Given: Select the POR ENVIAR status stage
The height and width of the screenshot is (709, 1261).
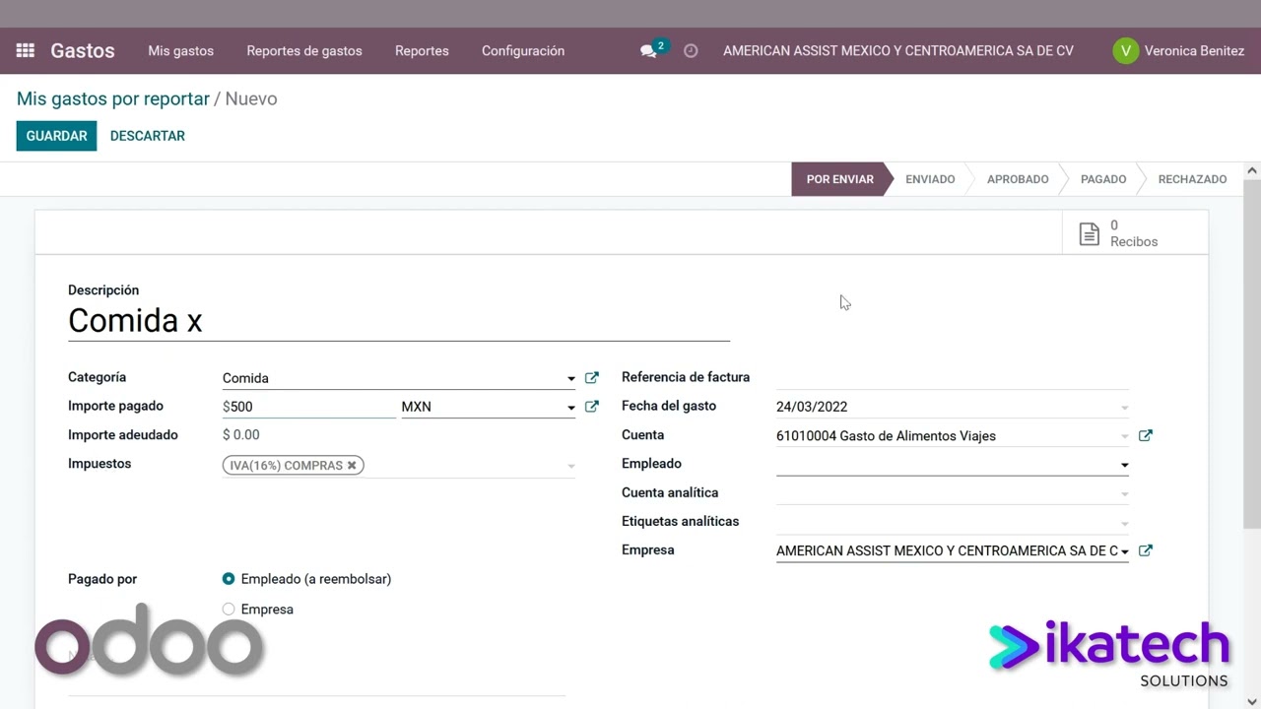Looking at the screenshot, I should 840,179.
